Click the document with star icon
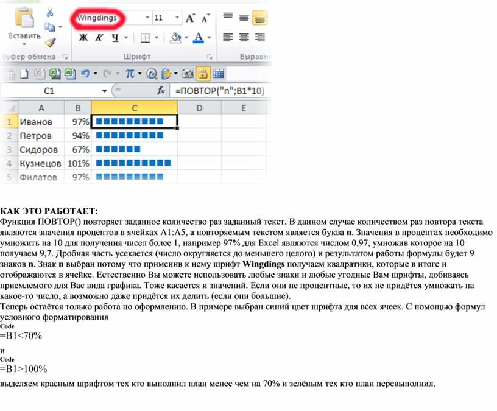Viewport: 497px width, 411px height. tap(166, 74)
